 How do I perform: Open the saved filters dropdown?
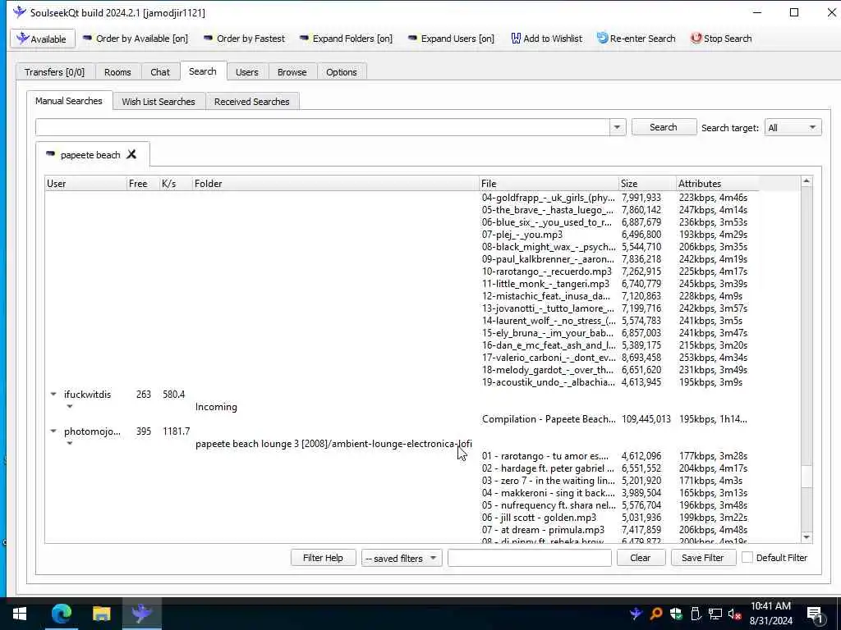click(x=401, y=558)
